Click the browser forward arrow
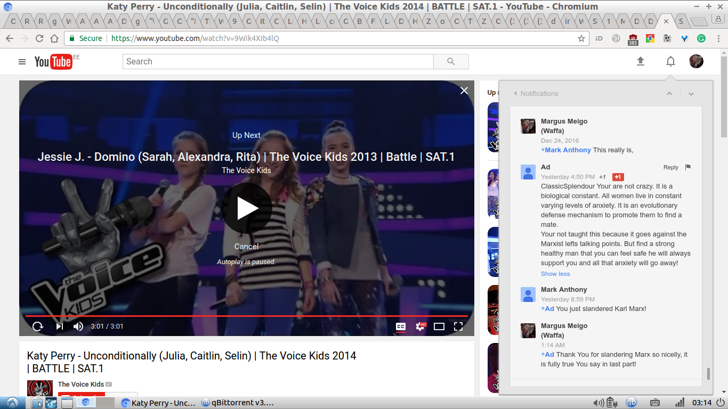728x409 pixels. point(24,38)
